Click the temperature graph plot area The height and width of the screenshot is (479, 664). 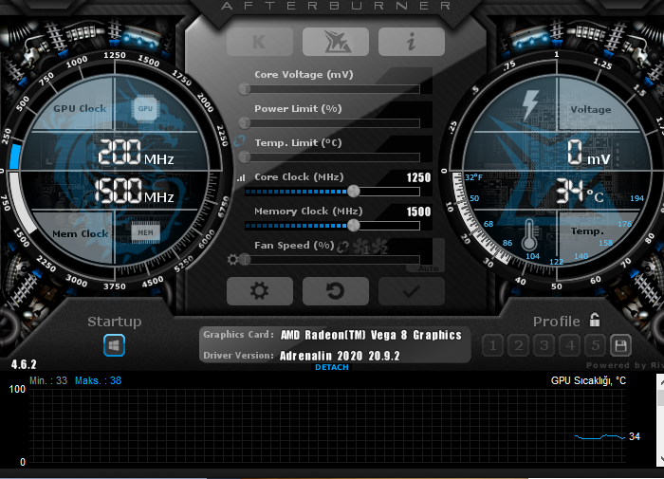pos(327,426)
